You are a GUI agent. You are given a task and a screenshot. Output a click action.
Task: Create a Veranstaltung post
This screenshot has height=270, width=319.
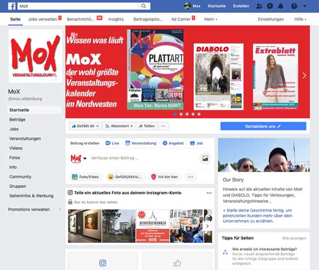[x=141, y=143]
